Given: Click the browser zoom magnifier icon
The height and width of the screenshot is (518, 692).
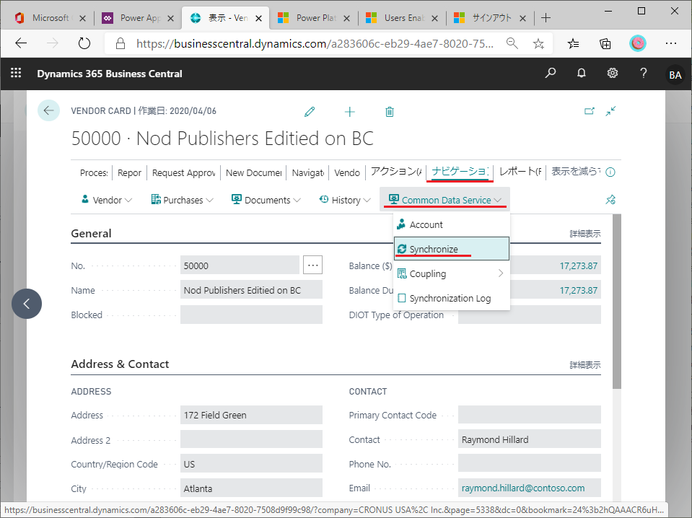Looking at the screenshot, I should tap(512, 43).
